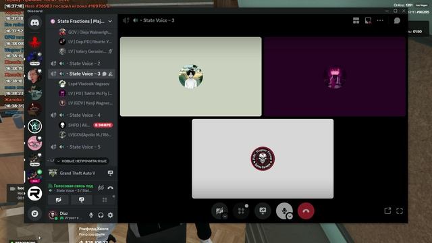Stream Grand Theft Auto V screen icon
Image resolution: width=432 pixels, height=243 pixels.
click(110, 173)
